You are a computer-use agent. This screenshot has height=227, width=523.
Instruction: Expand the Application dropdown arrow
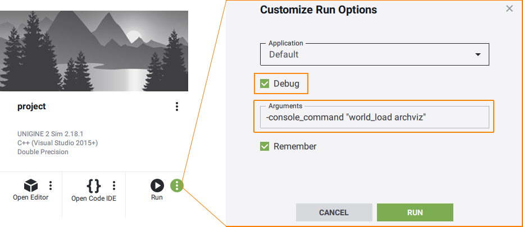[478, 55]
